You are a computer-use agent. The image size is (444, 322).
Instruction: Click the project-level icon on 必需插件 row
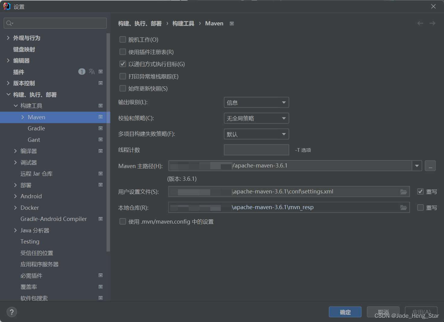[x=101, y=275]
